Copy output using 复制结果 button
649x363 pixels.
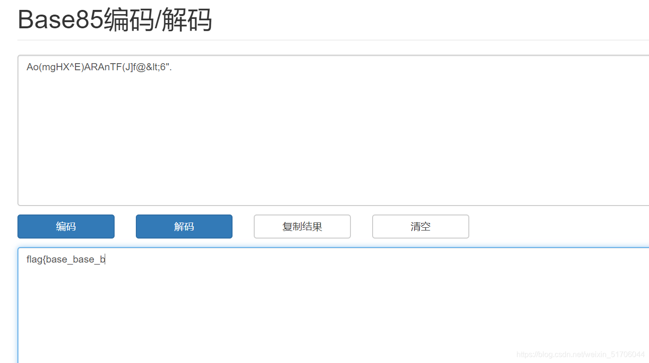pyautogui.click(x=302, y=226)
